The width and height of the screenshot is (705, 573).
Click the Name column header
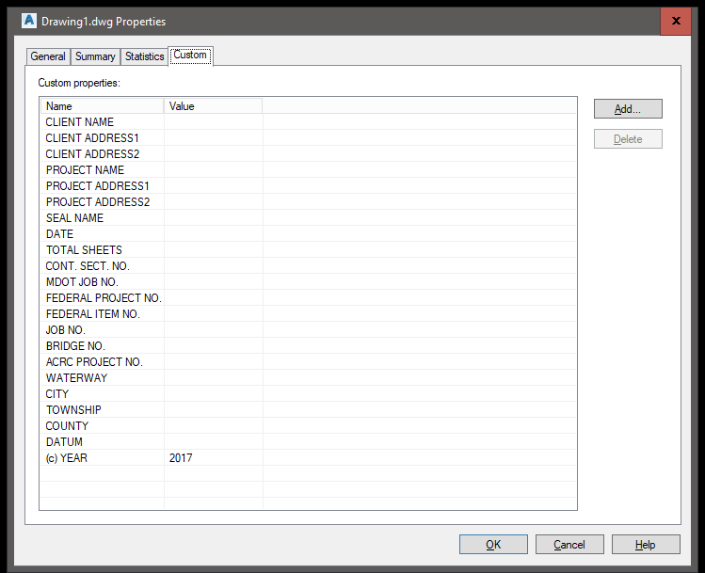point(102,106)
